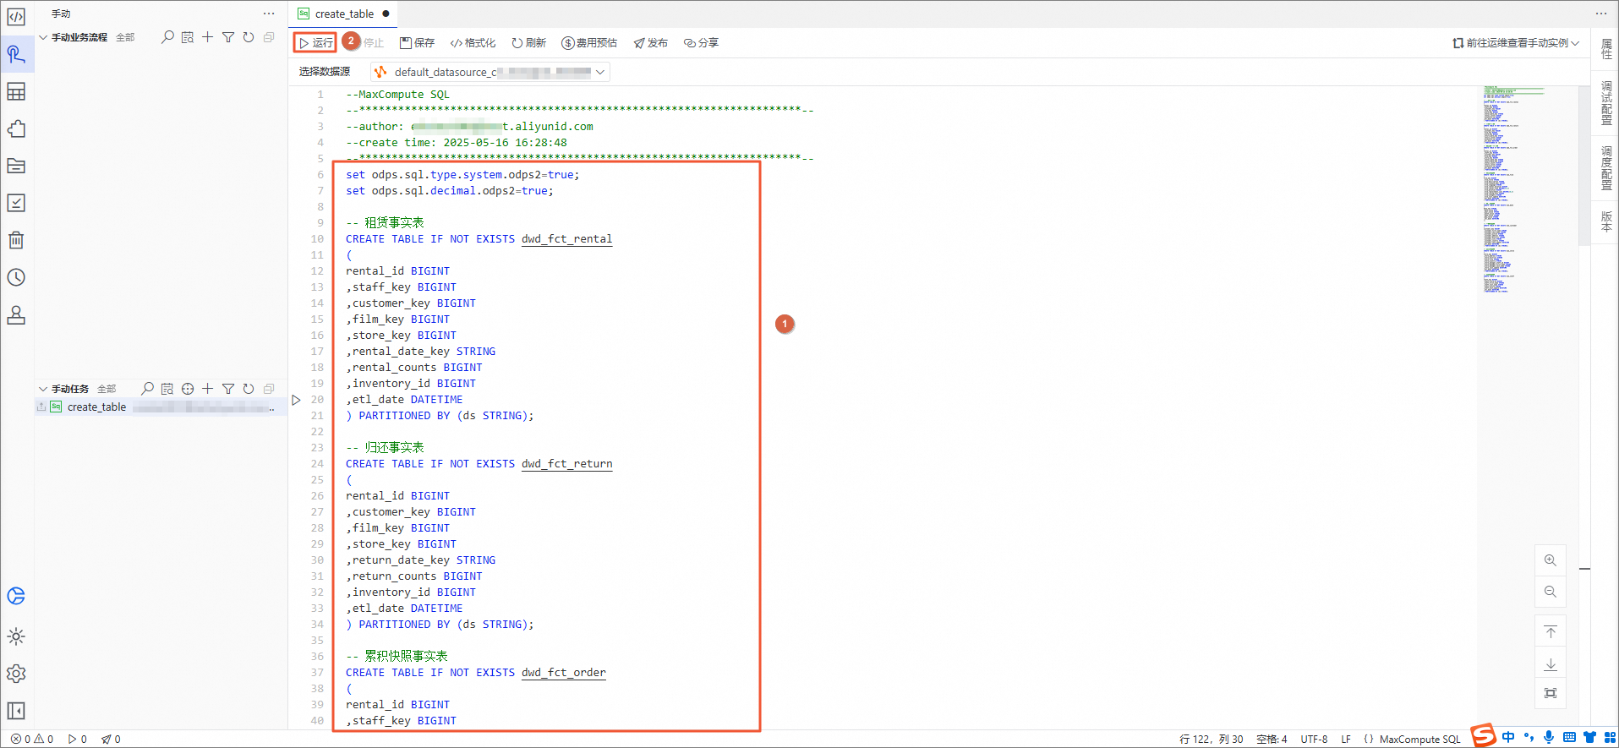This screenshot has height=748, width=1619.
Task: Zoom in using magnifier plus button
Action: click(1551, 560)
